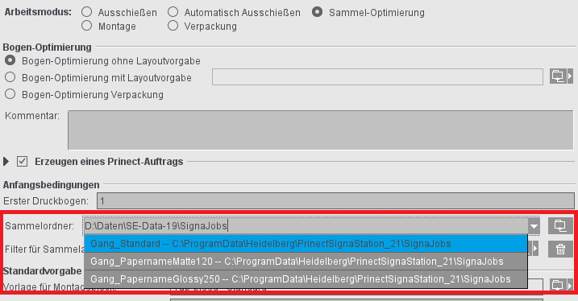Click the trash icon next to Filter row
Screen dimensions: 578x301
pos(560,249)
